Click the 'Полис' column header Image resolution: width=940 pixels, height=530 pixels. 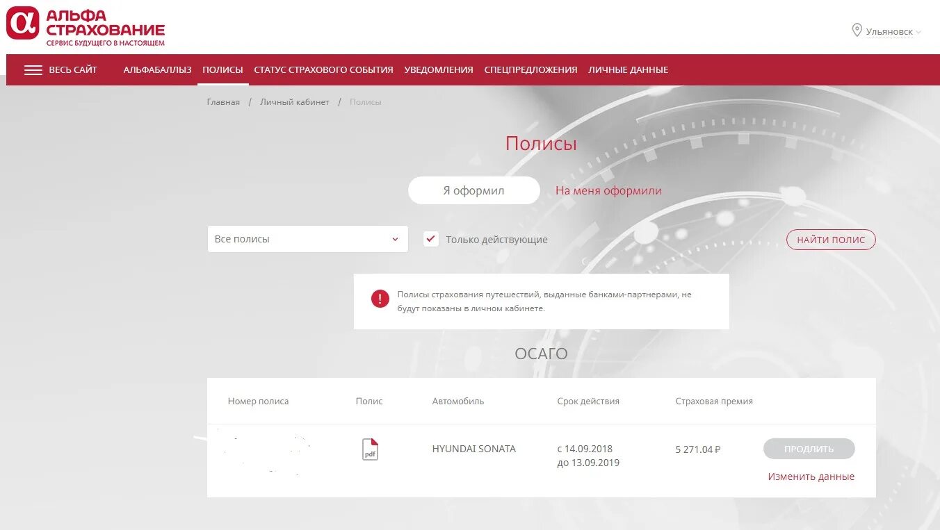click(369, 401)
